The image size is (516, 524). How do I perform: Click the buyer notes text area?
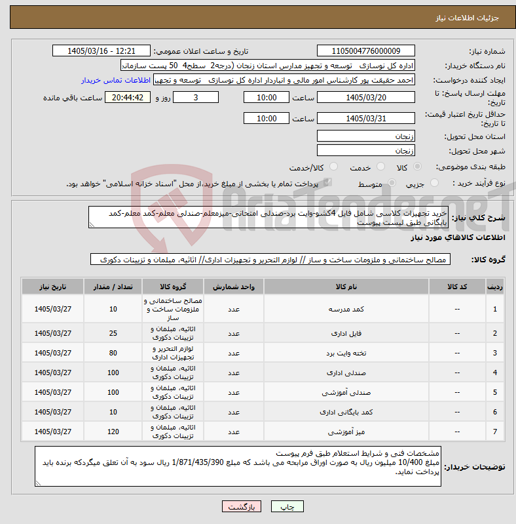click(238, 466)
